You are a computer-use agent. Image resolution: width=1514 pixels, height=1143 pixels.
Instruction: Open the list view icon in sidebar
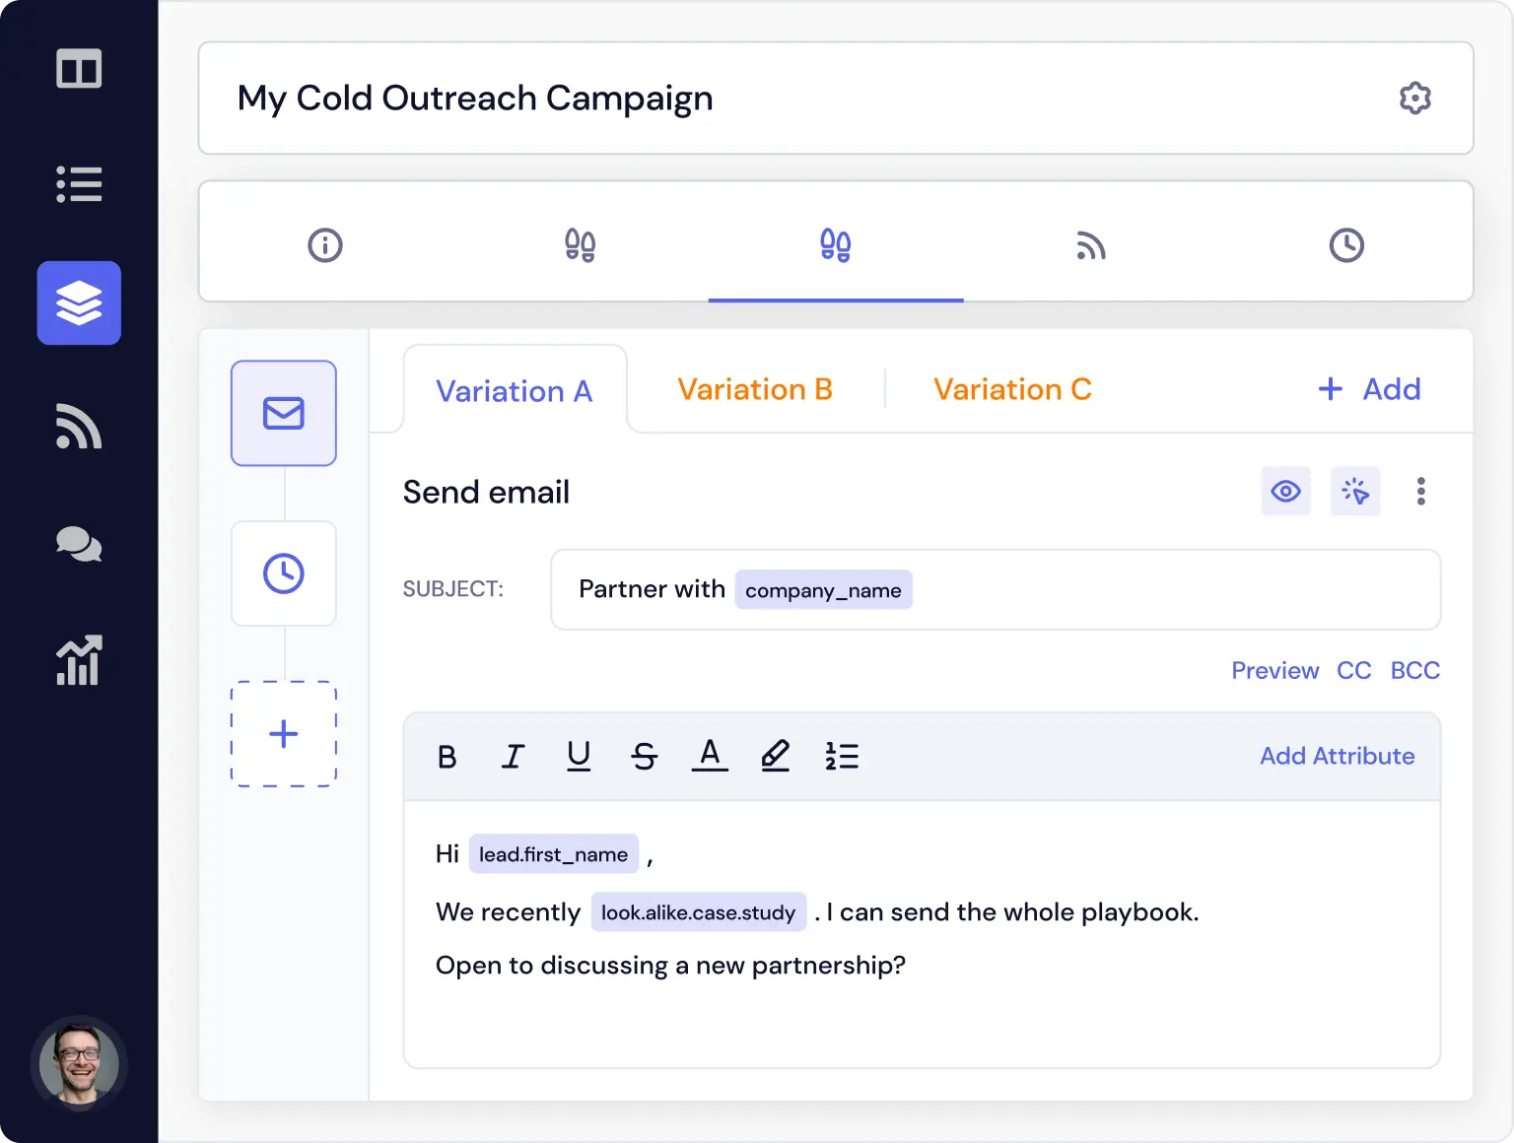click(79, 184)
